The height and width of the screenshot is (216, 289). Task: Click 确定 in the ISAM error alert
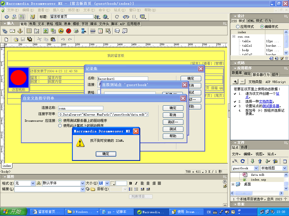click(x=106, y=154)
